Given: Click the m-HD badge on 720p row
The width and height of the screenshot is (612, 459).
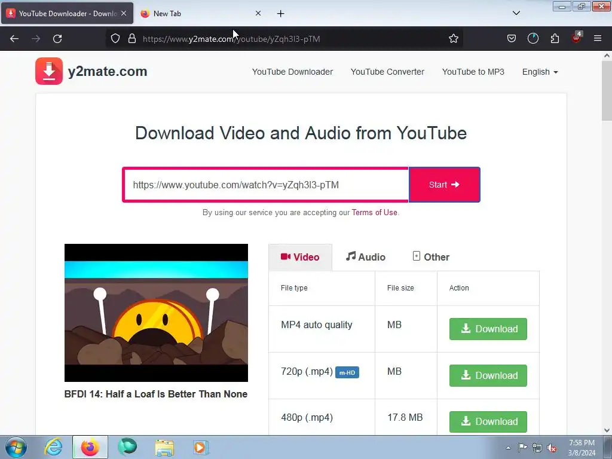Looking at the screenshot, I should pyautogui.click(x=347, y=372).
